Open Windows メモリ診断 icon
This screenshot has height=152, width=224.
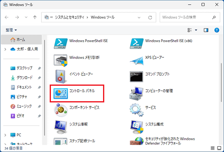pos(61,60)
